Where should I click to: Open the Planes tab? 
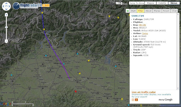click(157, 11)
